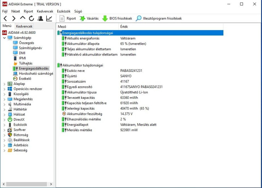Viewport: 262px width, 188px height.
Task: Click the green Vásárlás star icon
Action: 82,18
